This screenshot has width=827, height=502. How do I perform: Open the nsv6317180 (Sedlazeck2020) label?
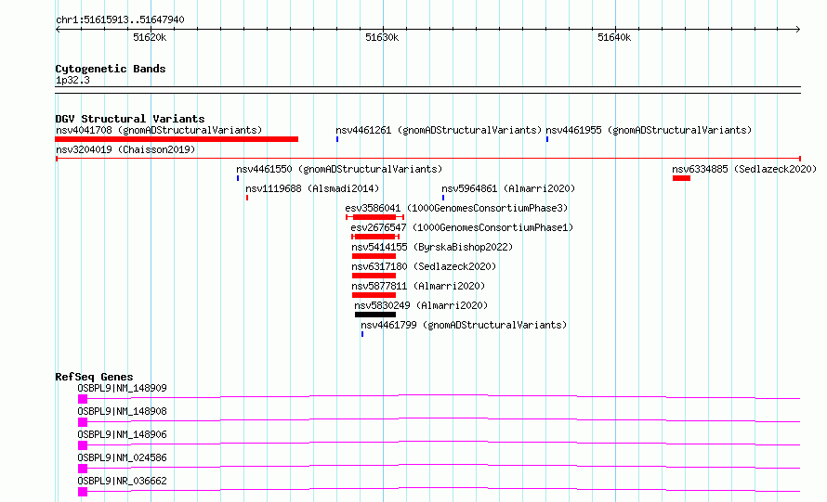coord(424,266)
